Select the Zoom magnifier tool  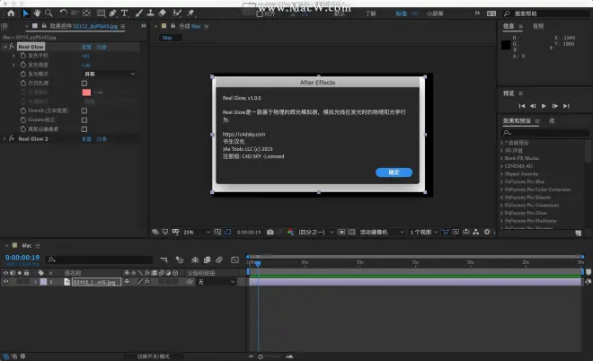pyautogui.click(x=49, y=13)
